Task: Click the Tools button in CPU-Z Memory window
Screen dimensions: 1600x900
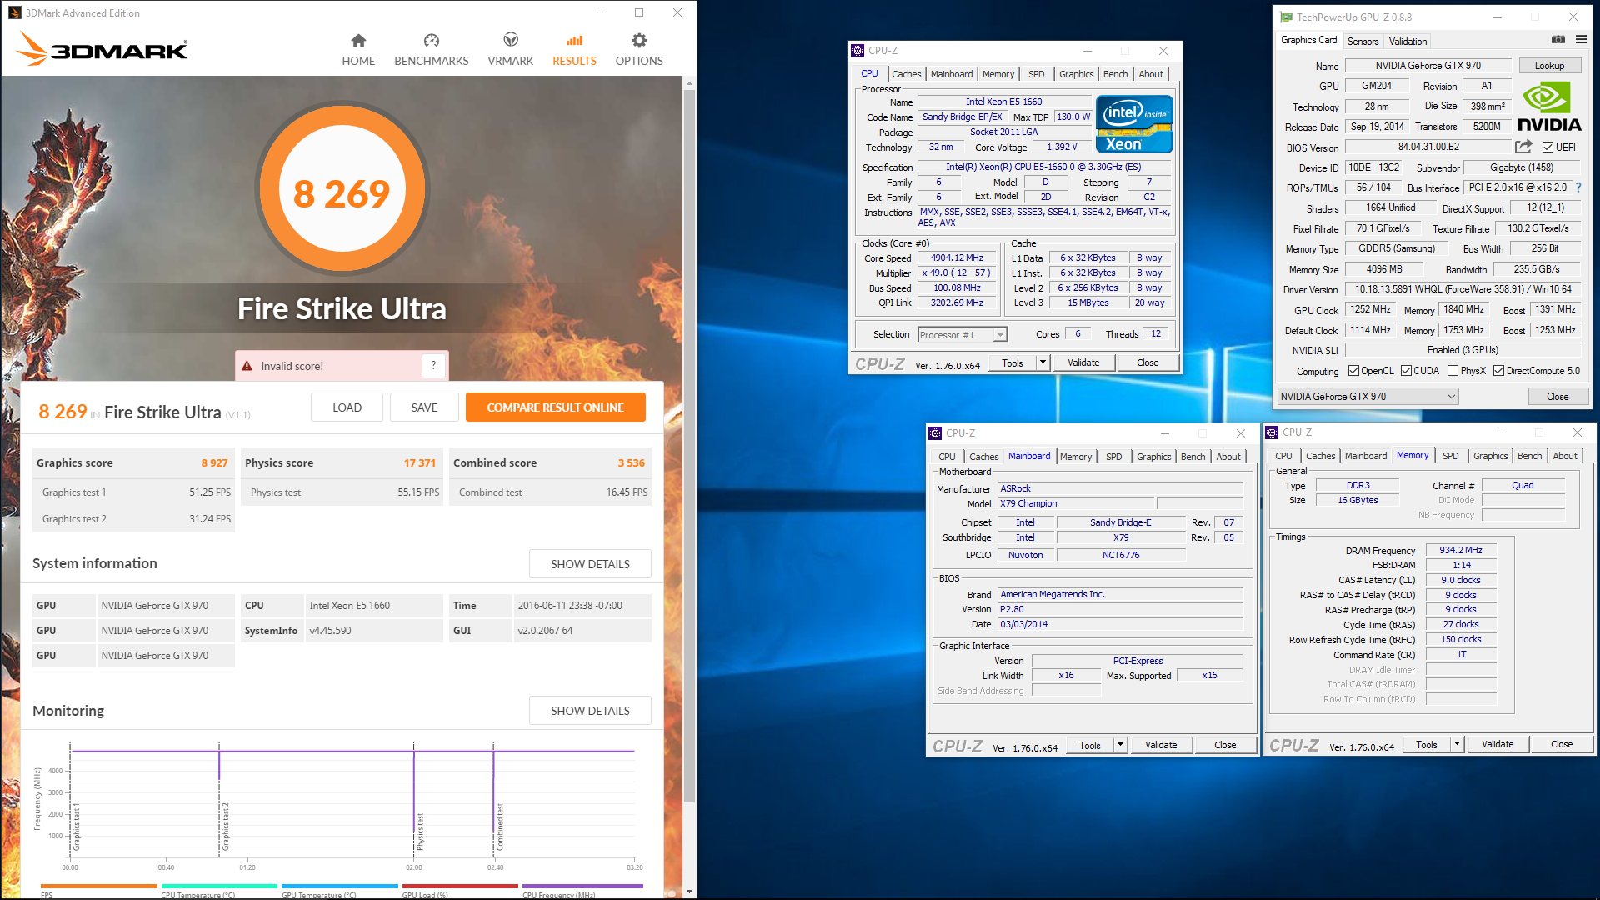Action: [x=1426, y=744]
